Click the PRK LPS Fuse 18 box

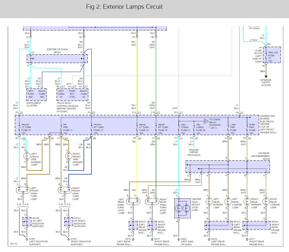pyautogui.click(x=272, y=55)
